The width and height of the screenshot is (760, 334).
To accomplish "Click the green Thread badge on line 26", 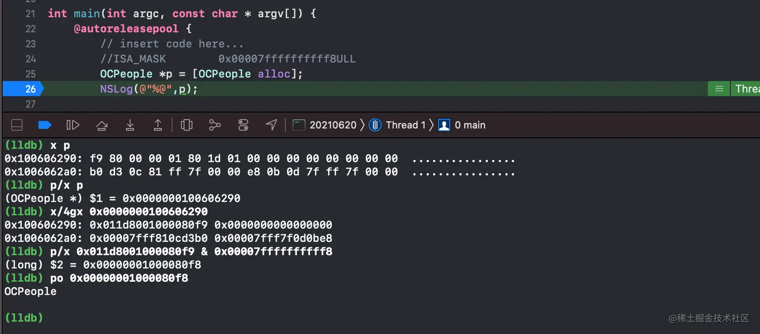I will 745,89.
